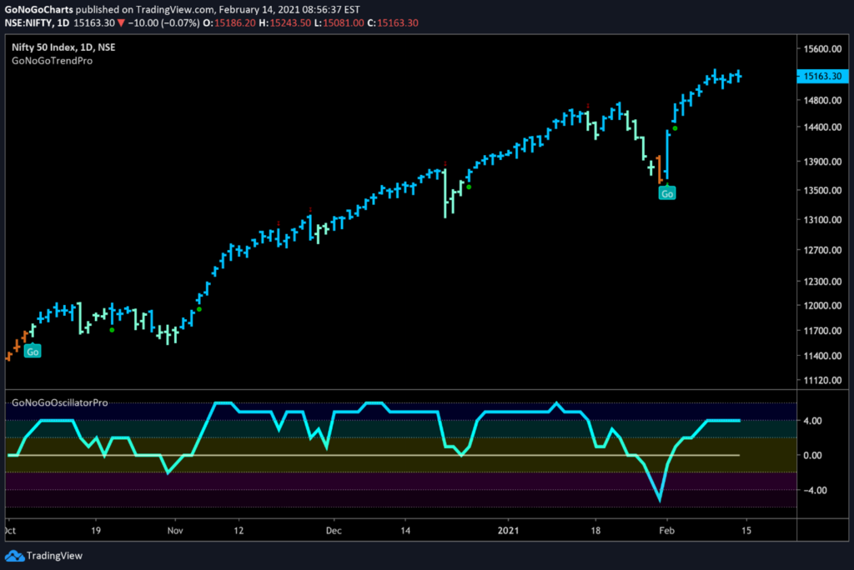Click the green dot near the 19 October bars
The image size is (854, 570).
[x=113, y=330]
